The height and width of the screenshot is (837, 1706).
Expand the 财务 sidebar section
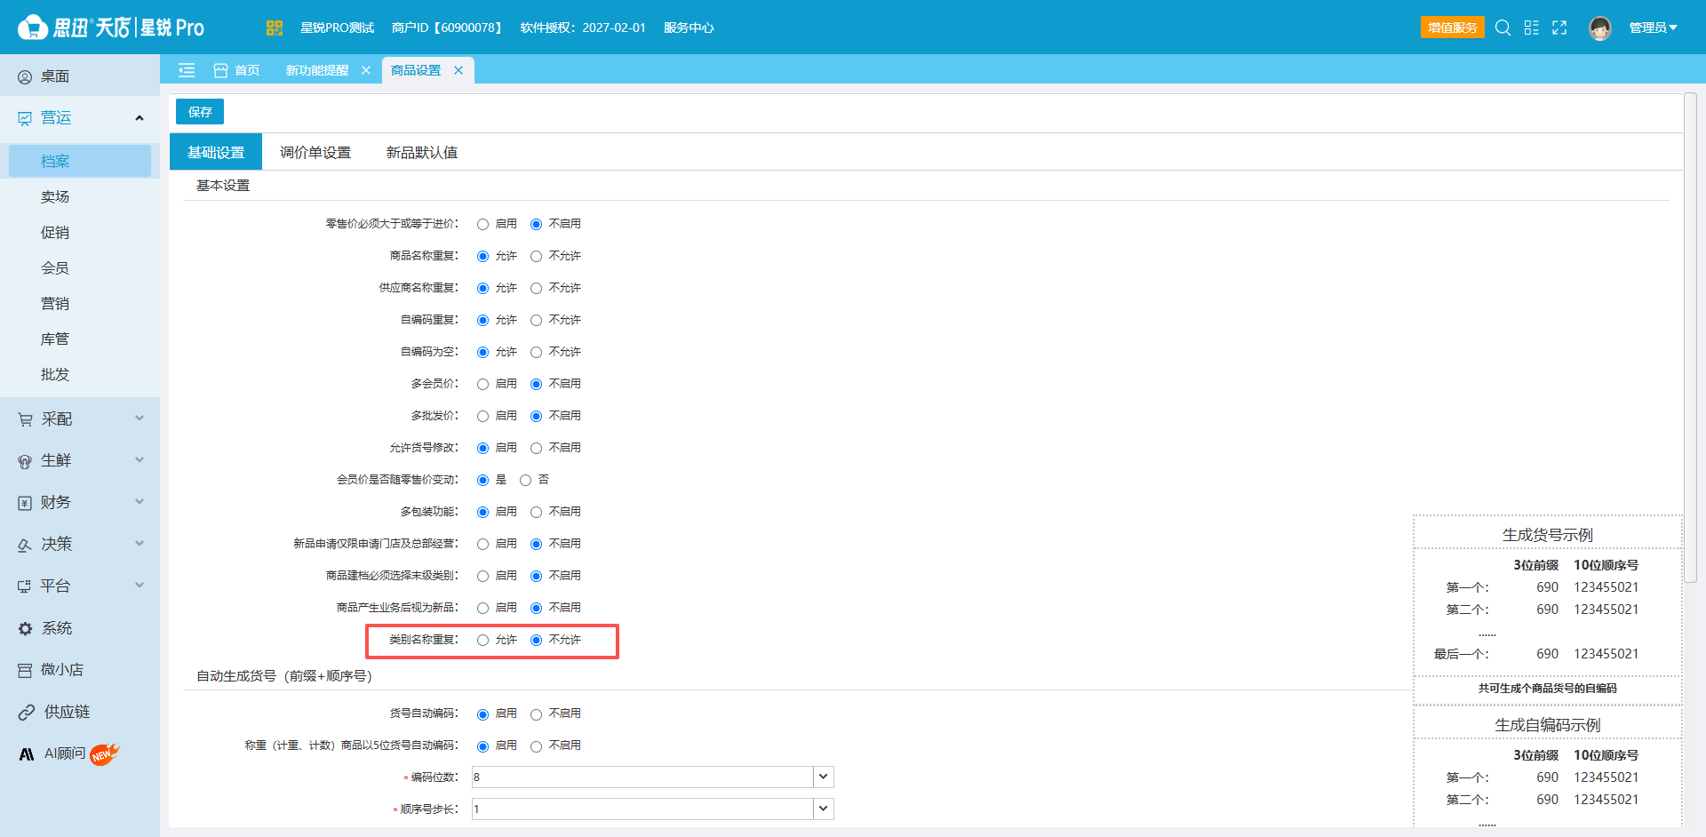[140, 501]
